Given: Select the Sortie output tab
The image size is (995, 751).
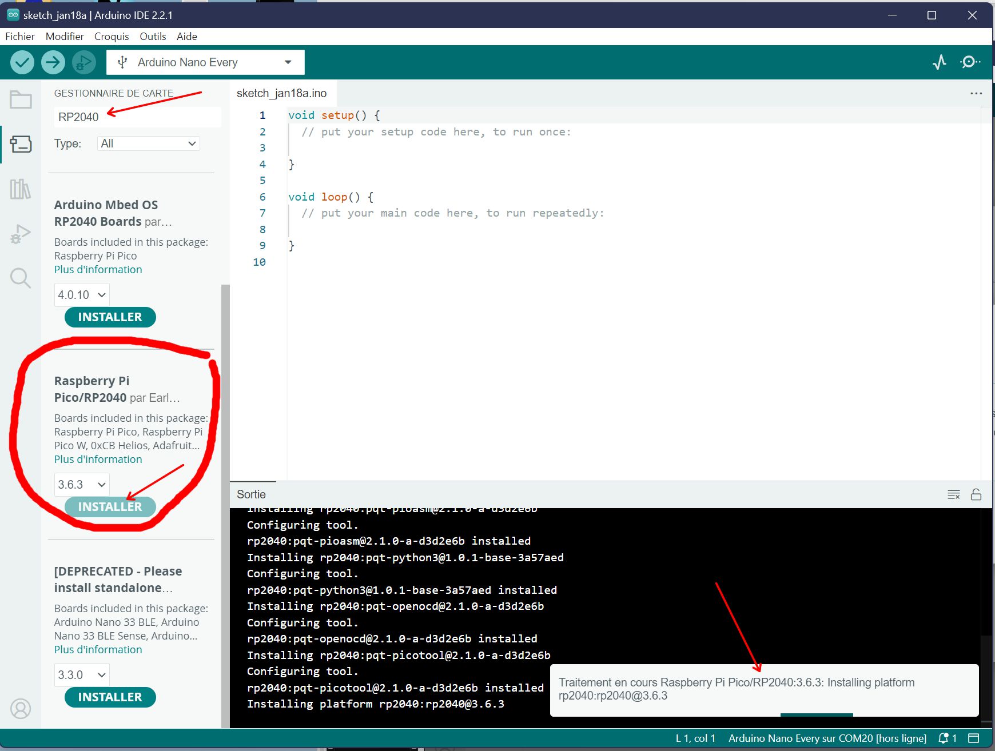Looking at the screenshot, I should (252, 494).
